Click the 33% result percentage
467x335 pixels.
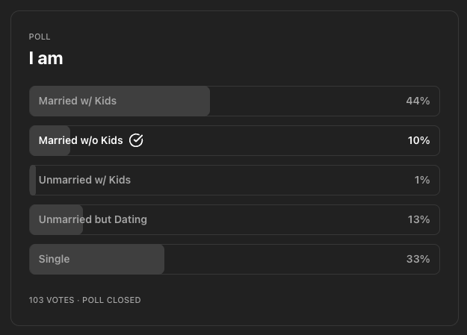pyautogui.click(x=418, y=259)
